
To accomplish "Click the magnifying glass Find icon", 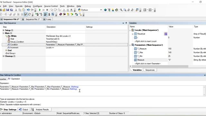I will click(121, 10).
